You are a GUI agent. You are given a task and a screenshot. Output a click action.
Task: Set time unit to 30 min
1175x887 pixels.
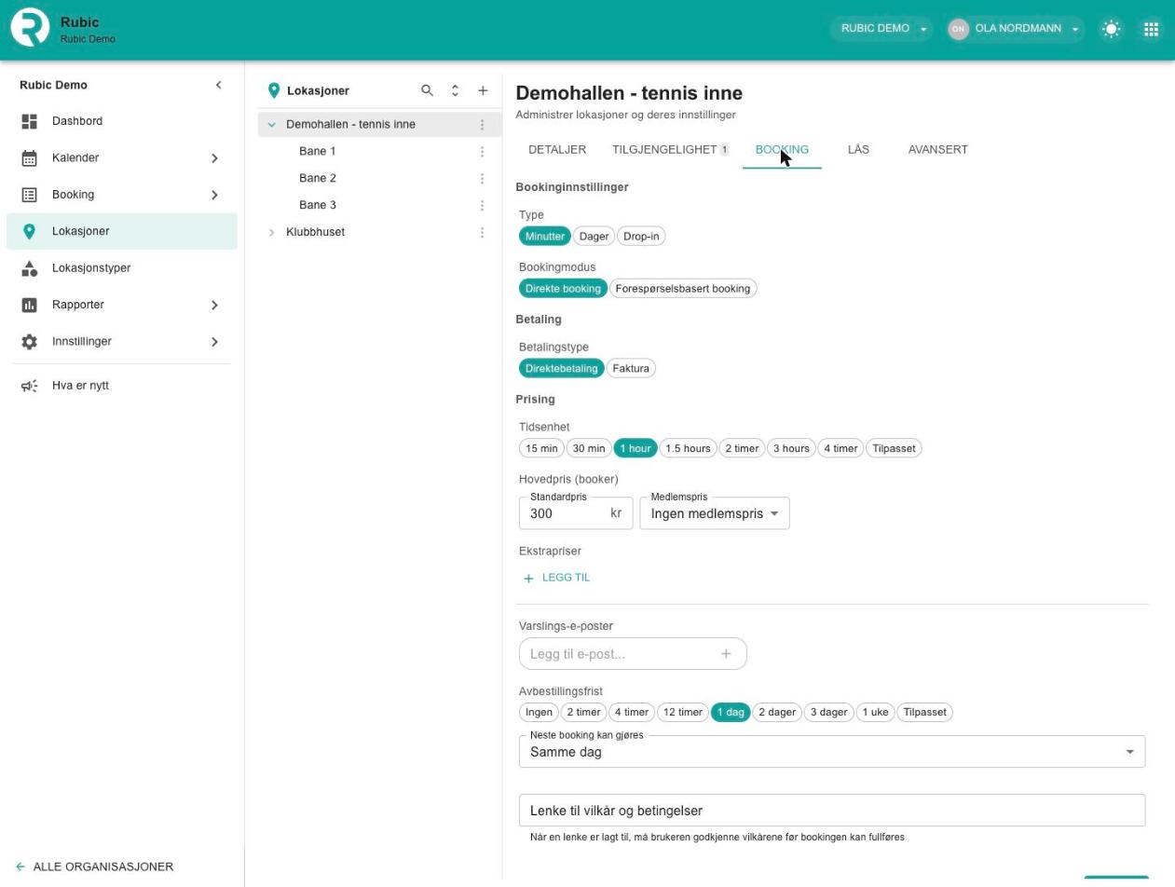coord(589,449)
